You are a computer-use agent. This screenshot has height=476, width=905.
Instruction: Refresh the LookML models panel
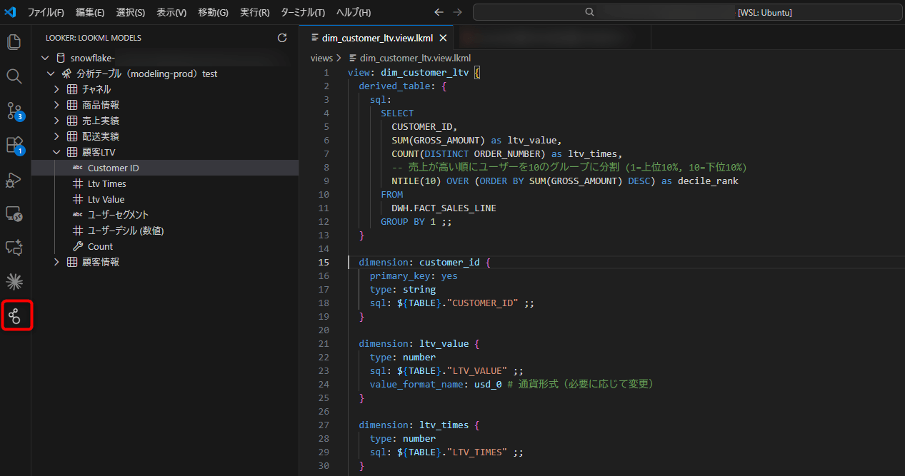point(282,38)
